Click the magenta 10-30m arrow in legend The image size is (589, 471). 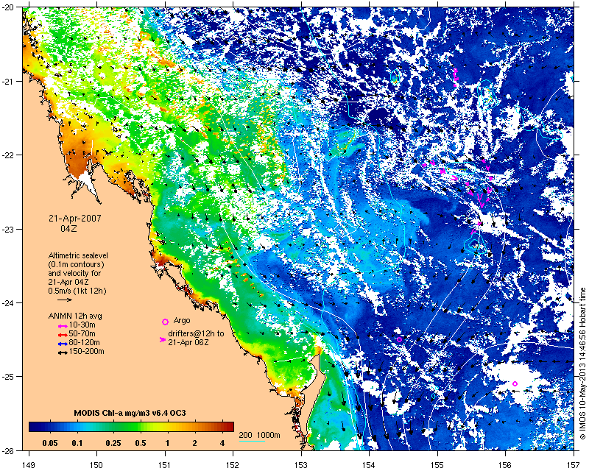tap(63, 325)
